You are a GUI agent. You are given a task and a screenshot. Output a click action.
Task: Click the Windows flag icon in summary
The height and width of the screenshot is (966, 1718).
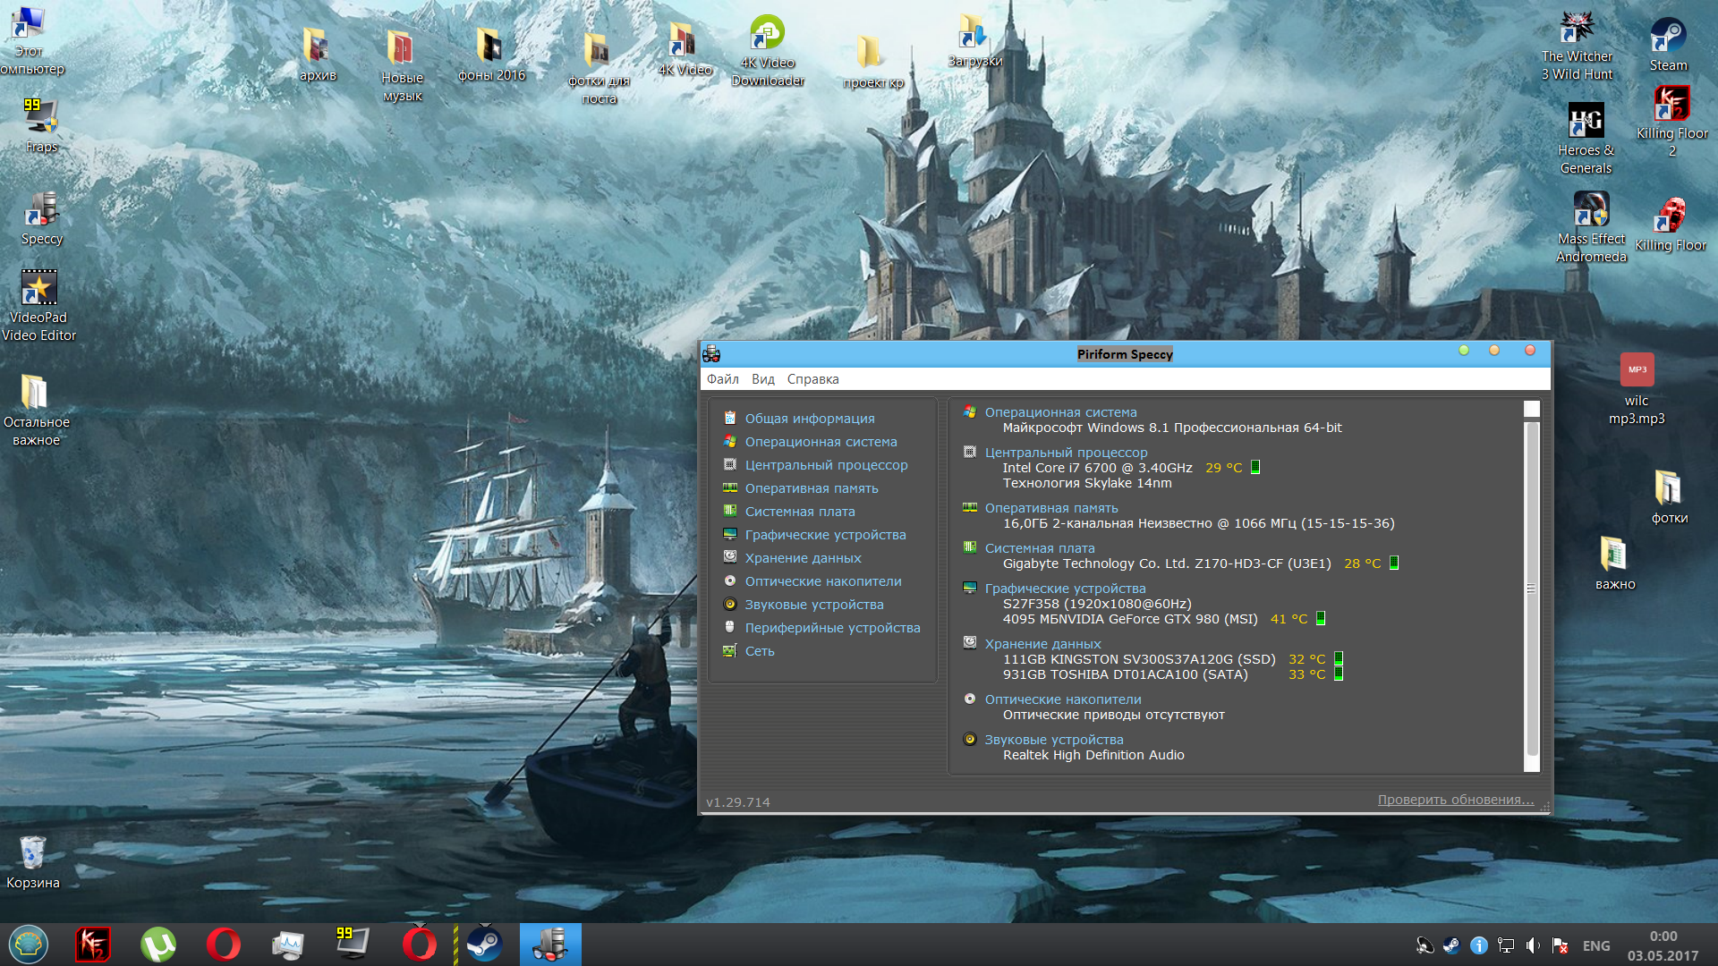(x=970, y=411)
